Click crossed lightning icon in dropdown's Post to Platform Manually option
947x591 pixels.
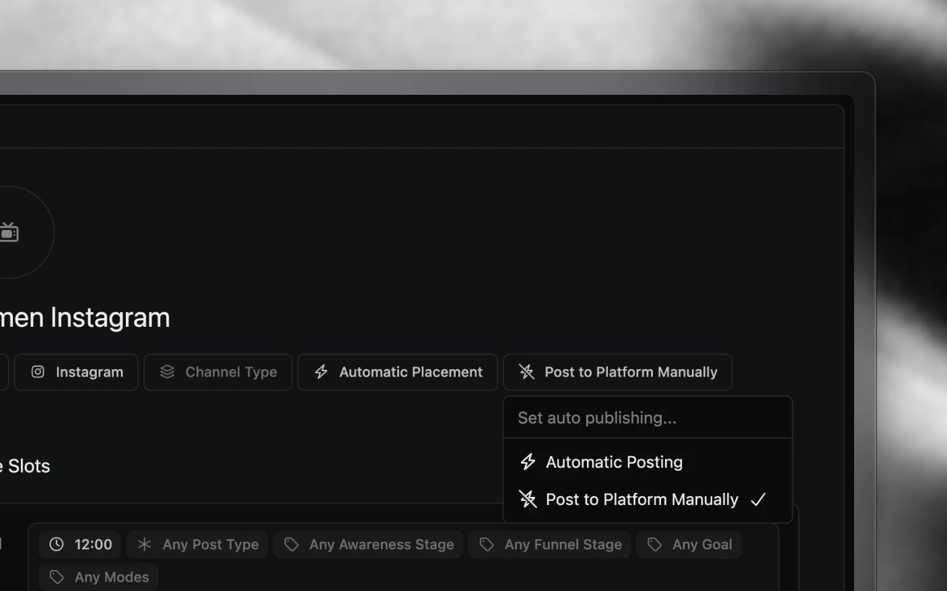pyautogui.click(x=528, y=499)
